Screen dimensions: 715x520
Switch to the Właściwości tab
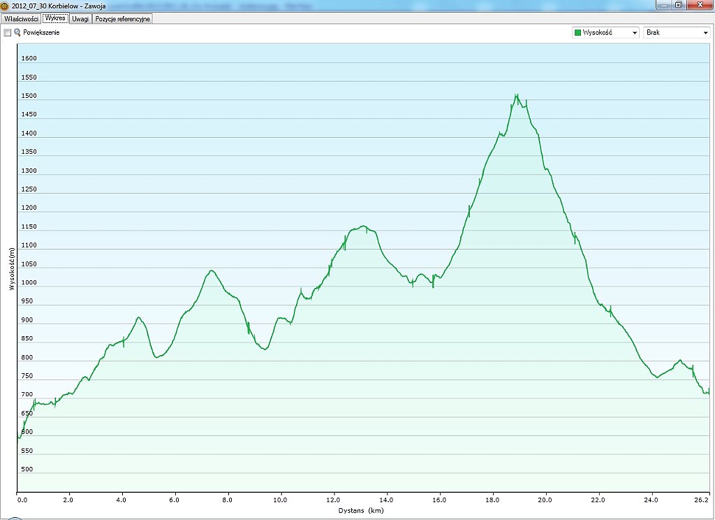tap(20, 19)
